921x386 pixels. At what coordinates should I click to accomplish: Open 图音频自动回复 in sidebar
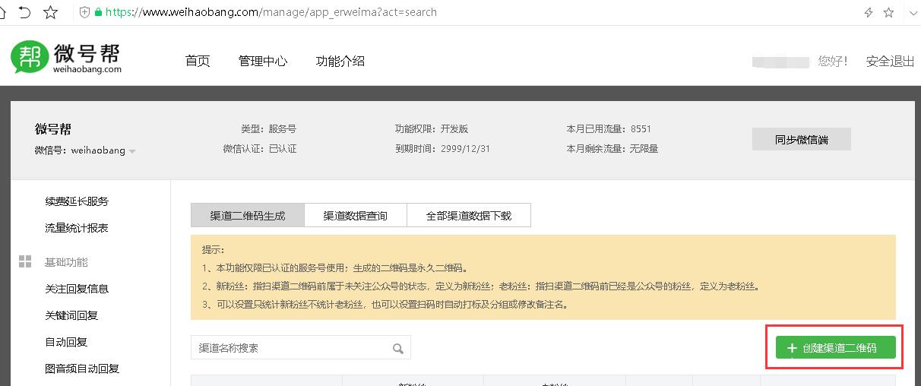click(x=82, y=369)
